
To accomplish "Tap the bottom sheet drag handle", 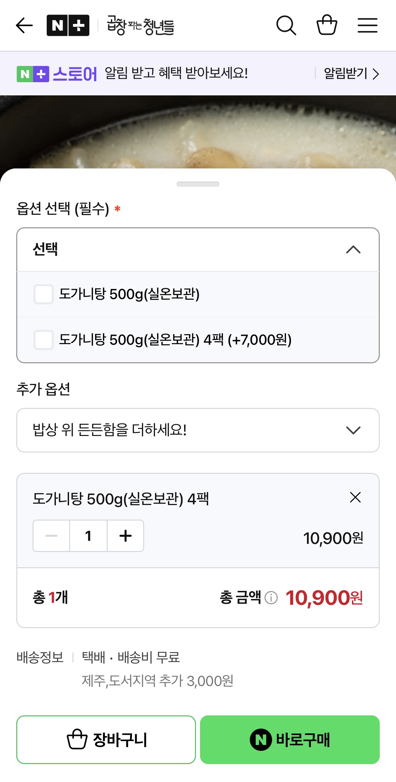I will click(x=198, y=184).
